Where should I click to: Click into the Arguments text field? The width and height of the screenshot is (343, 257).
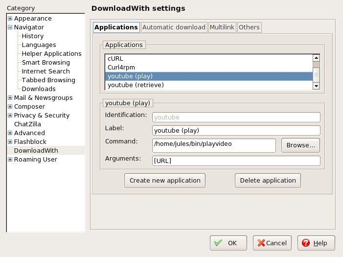pos(236,161)
